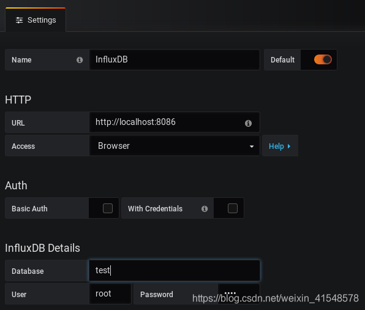Click the HTTP section heading

[18, 100]
